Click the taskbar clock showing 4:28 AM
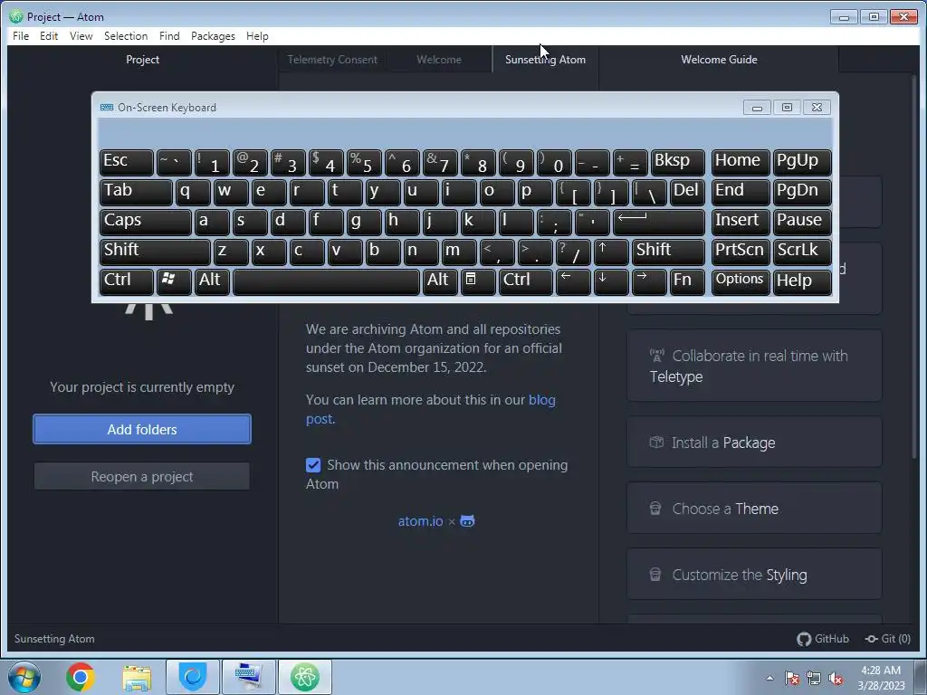Screen dimensions: 927x695 pos(881,678)
